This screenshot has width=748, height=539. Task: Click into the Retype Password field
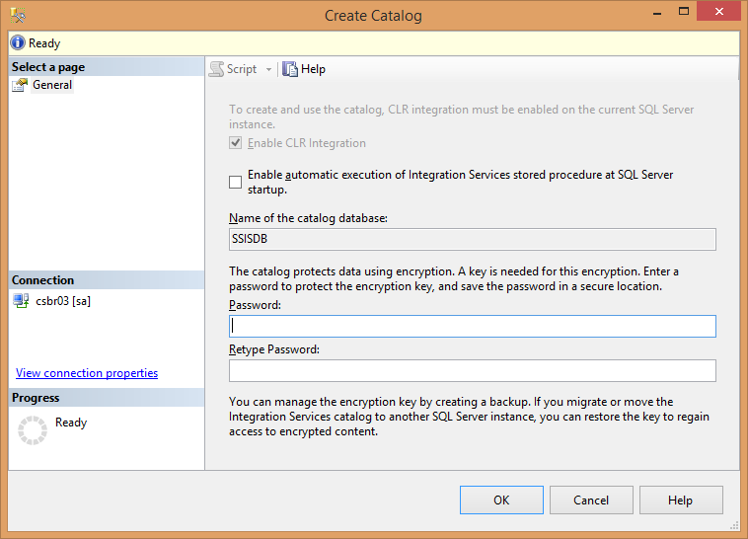coord(472,370)
